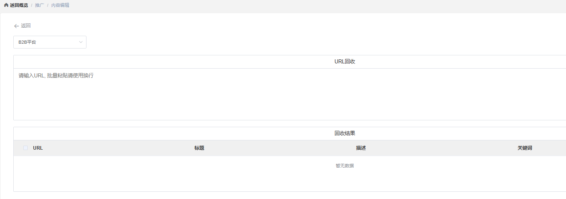Toggle the select-all checkbox in results table
566x199 pixels.
pos(26,148)
